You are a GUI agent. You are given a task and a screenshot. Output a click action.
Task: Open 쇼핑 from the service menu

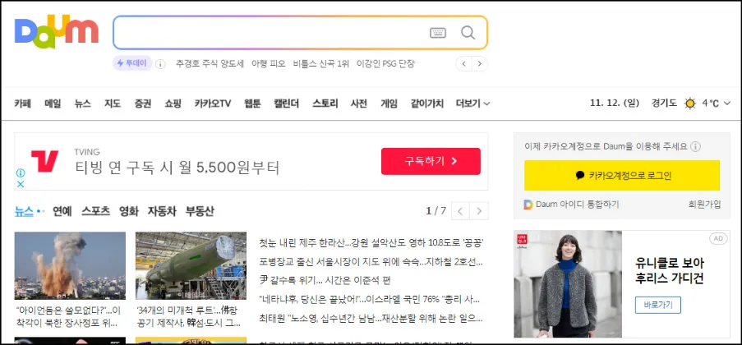point(173,103)
